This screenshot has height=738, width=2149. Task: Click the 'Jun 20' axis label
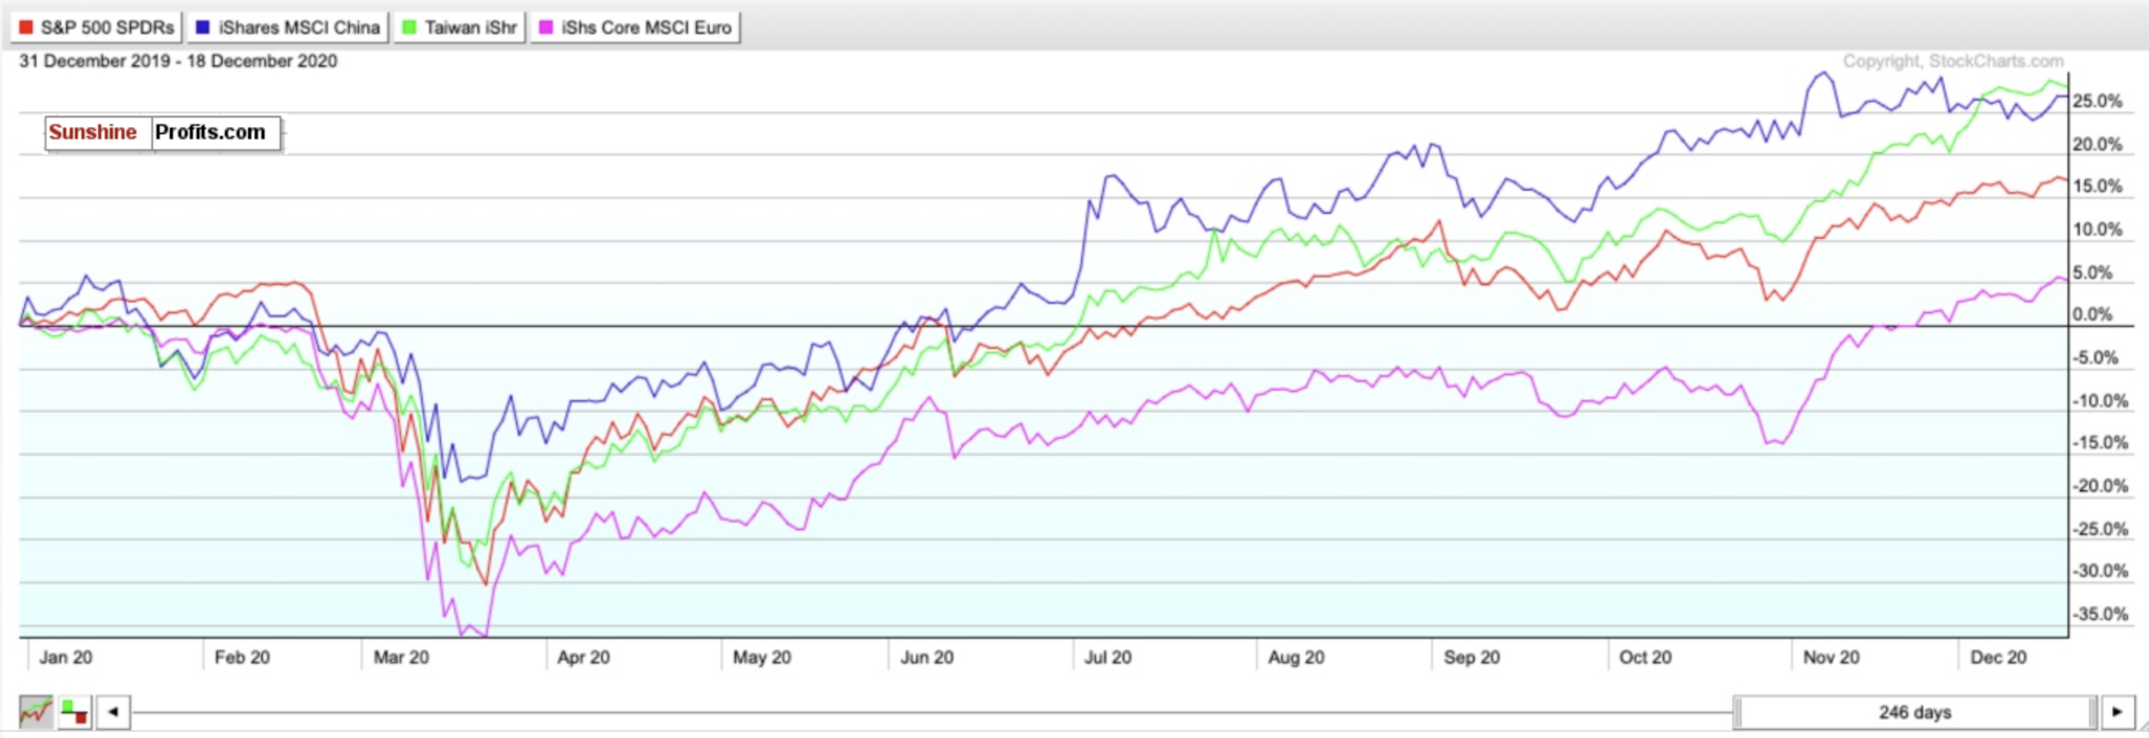(x=927, y=657)
